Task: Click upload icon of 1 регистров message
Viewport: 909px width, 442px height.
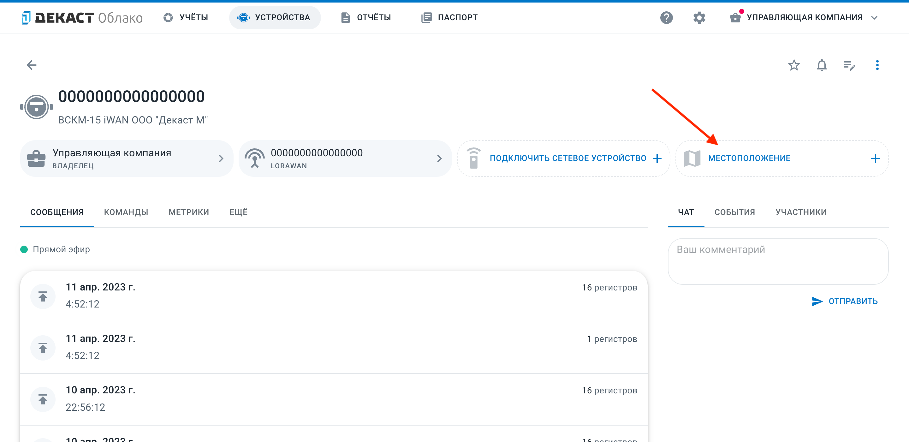Action: pos(43,348)
